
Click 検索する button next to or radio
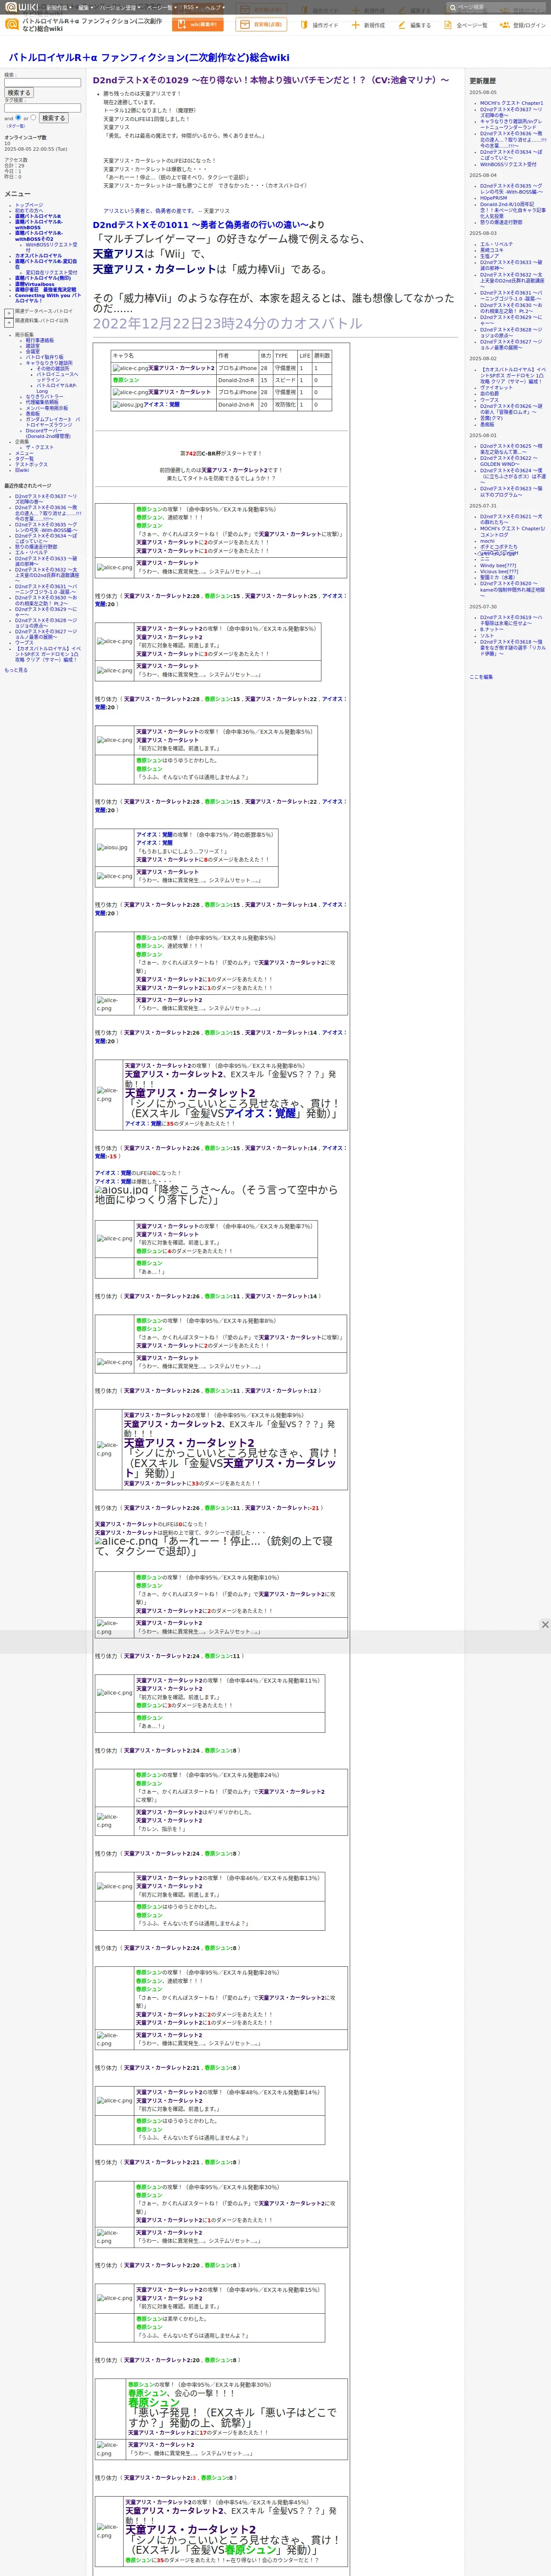53,118
